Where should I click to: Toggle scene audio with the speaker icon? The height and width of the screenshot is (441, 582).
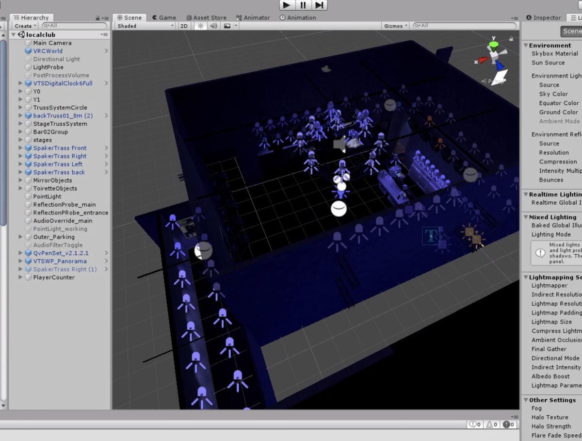click(x=213, y=26)
